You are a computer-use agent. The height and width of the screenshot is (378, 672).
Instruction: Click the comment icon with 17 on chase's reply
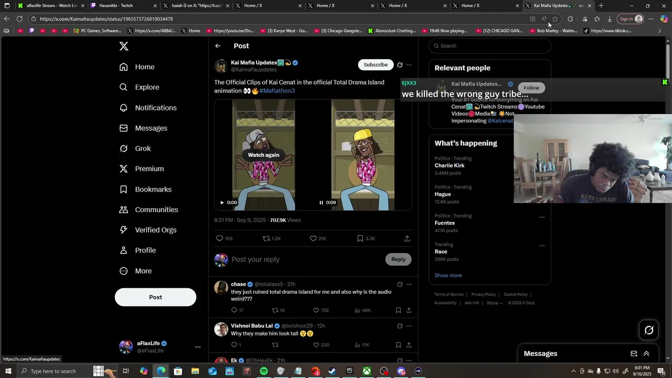pyautogui.click(x=234, y=310)
